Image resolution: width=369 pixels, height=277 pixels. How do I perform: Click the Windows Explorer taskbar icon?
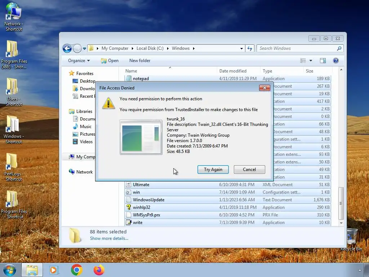(32, 270)
